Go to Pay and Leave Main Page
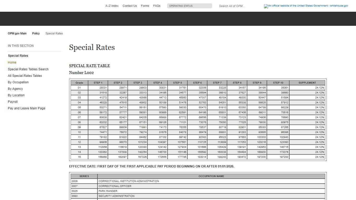Image resolution: width=356 pixels, height=200 pixels. pyautogui.click(x=26, y=108)
